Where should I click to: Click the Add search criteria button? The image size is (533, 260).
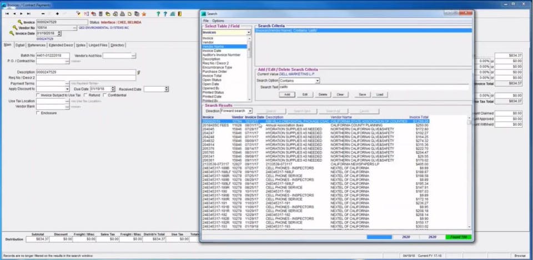click(287, 94)
